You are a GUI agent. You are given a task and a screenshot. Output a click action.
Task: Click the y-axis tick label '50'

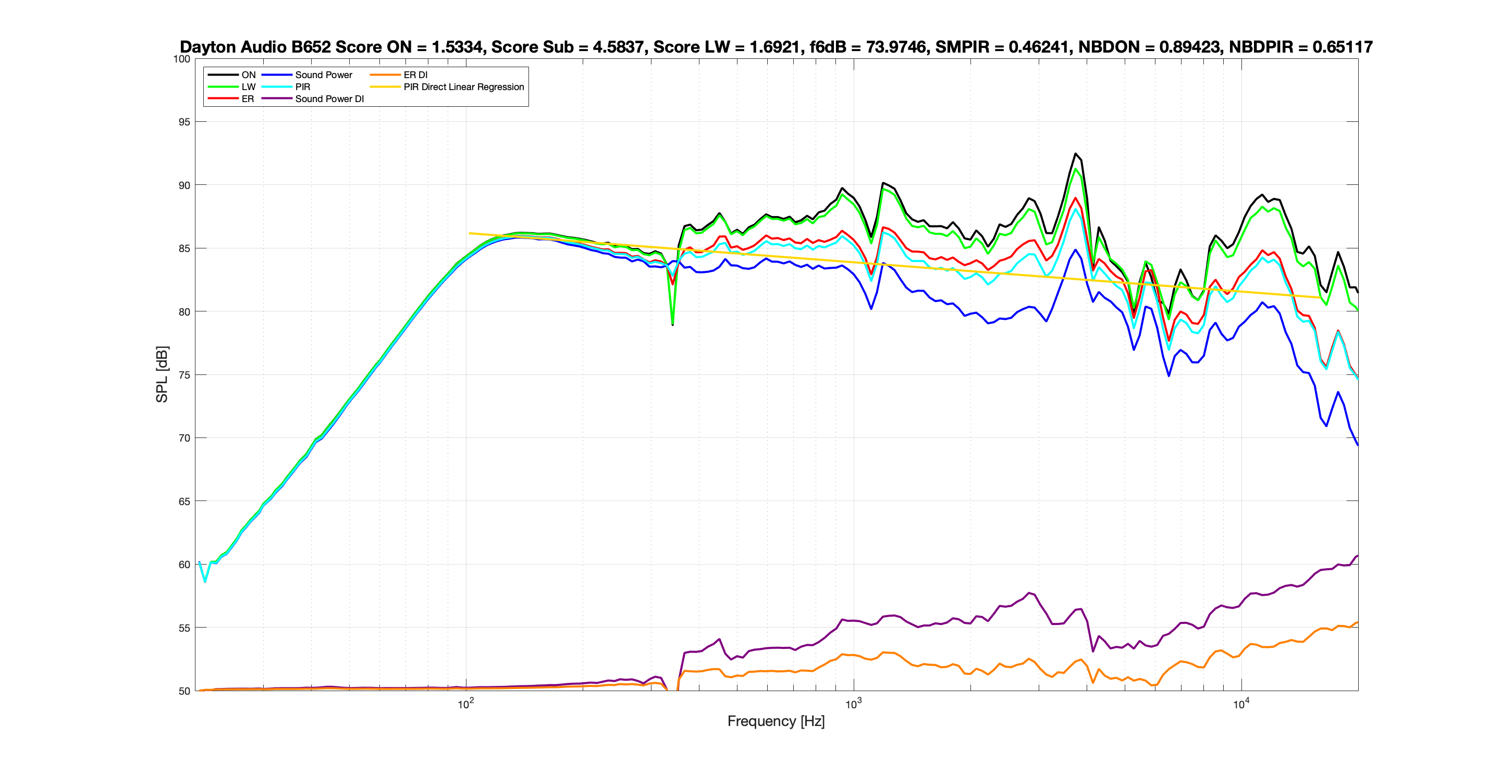184,691
